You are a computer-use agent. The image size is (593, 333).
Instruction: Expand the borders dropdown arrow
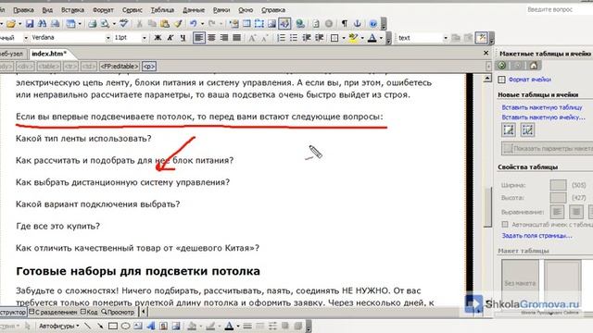tap(344, 38)
